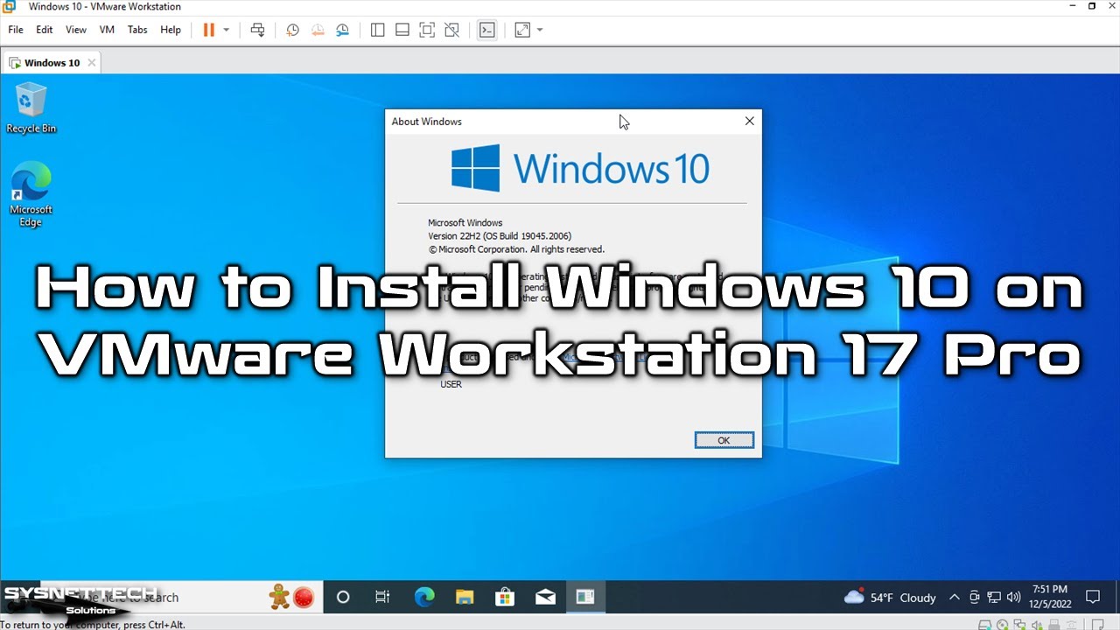Image resolution: width=1120 pixels, height=630 pixels.
Task: Maximize the VMware Workstation window
Action: point(1092,7)
